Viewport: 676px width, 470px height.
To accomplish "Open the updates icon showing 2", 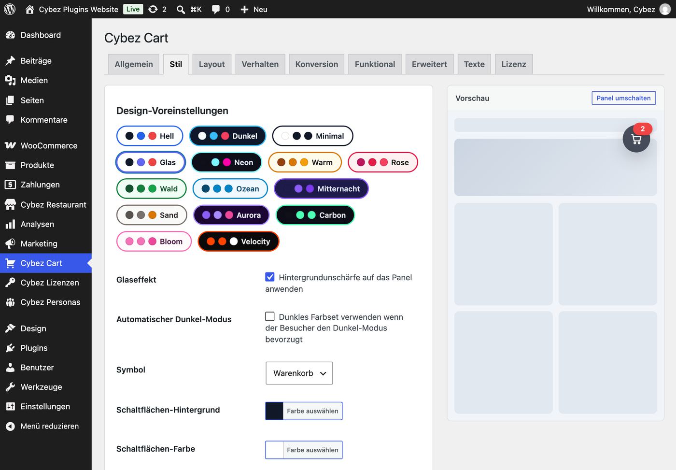I will tap(153, 9).
